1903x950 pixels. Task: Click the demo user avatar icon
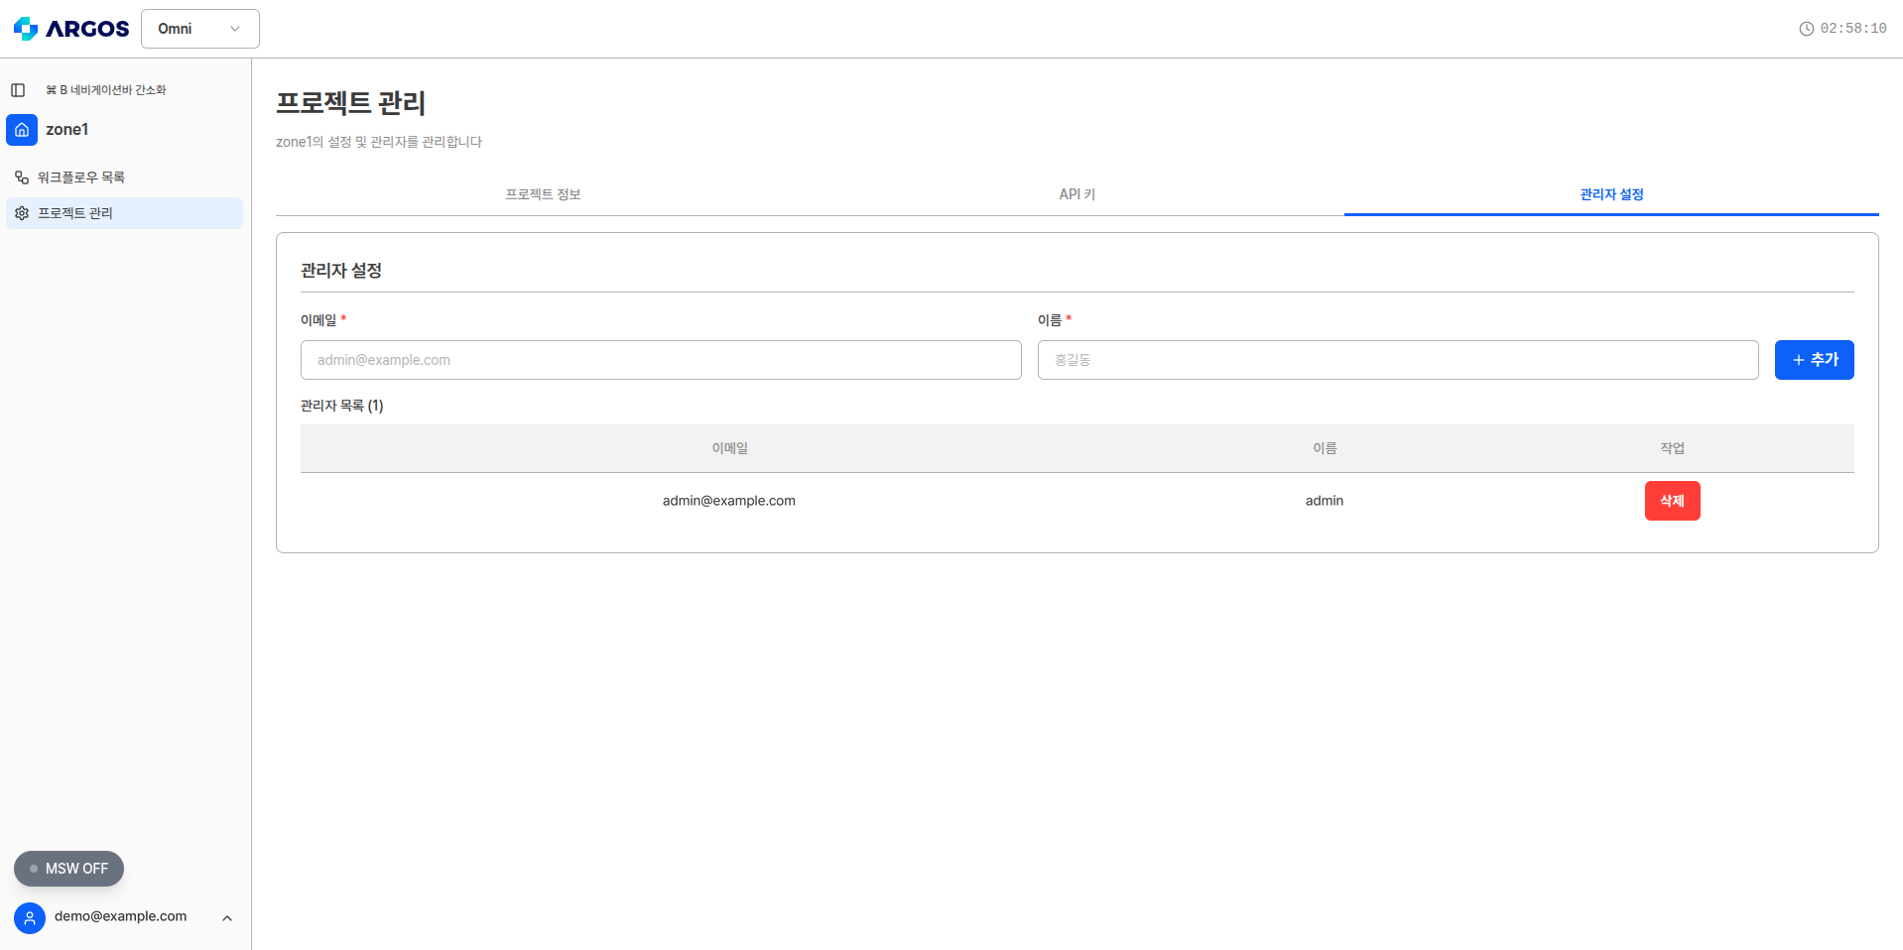[30, 918]
